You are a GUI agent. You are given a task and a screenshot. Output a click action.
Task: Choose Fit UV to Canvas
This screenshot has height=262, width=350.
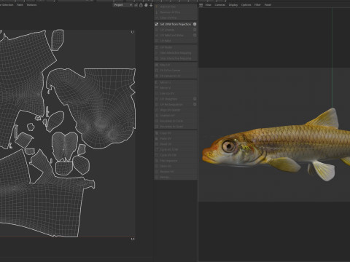[176, 71]
